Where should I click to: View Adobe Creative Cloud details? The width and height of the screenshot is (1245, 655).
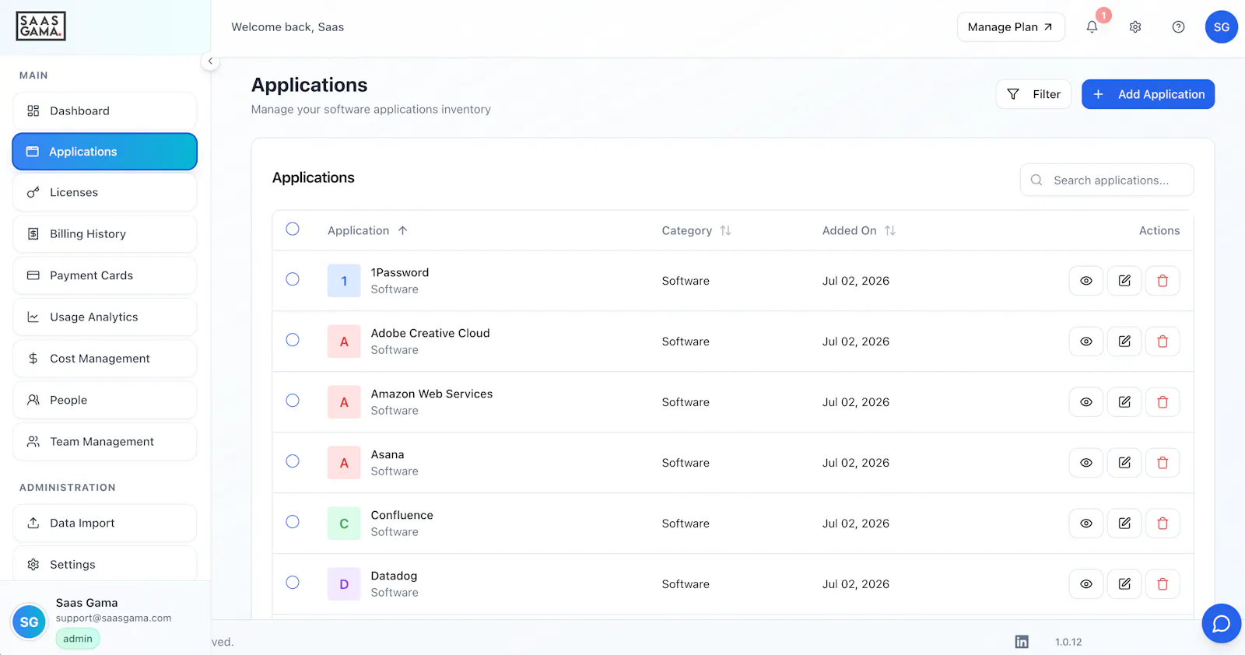tap(1086, 342)
